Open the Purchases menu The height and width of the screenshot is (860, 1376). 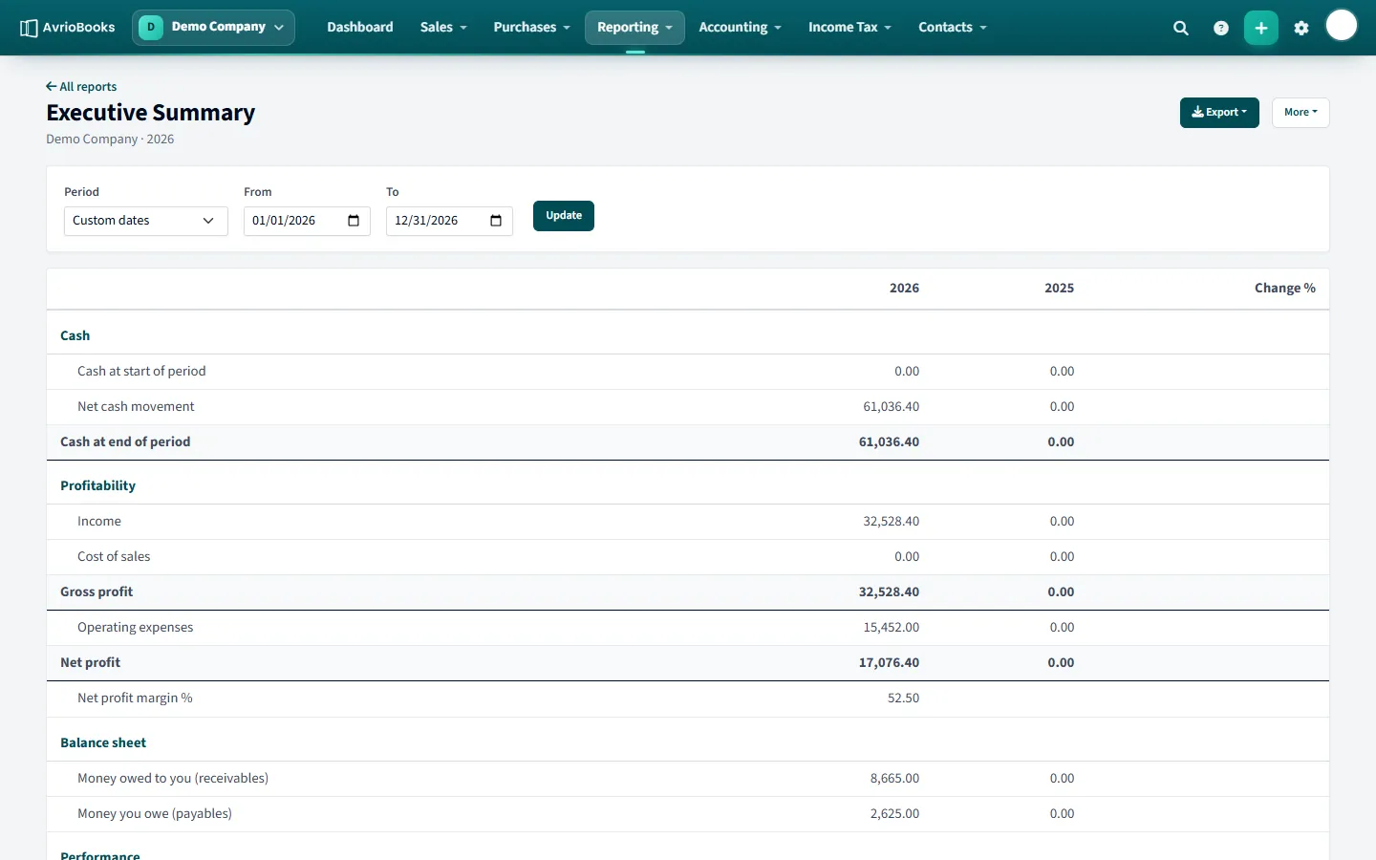pos(531,27)
